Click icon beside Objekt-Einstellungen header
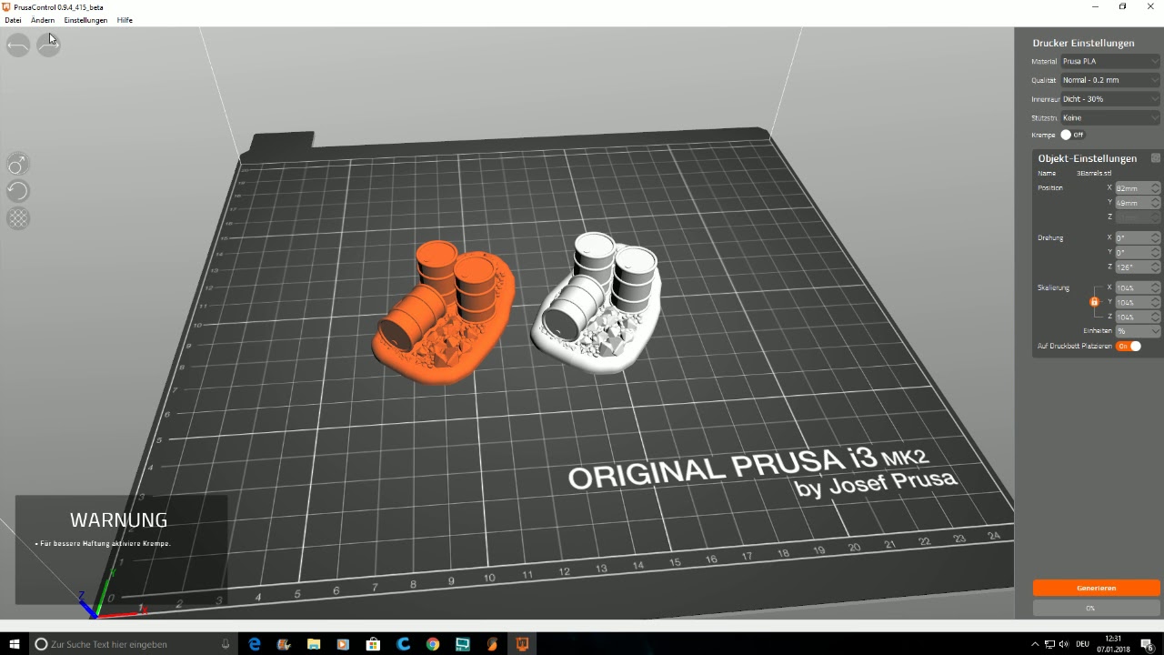The image size is (1164, 655). (x=1156, y=158)
